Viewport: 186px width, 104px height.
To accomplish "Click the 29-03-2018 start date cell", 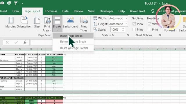I will 31,83.
